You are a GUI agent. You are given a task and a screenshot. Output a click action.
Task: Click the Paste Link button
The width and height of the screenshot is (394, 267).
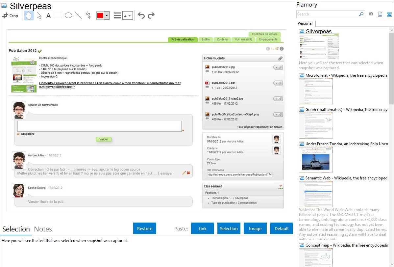pos(203,228)
